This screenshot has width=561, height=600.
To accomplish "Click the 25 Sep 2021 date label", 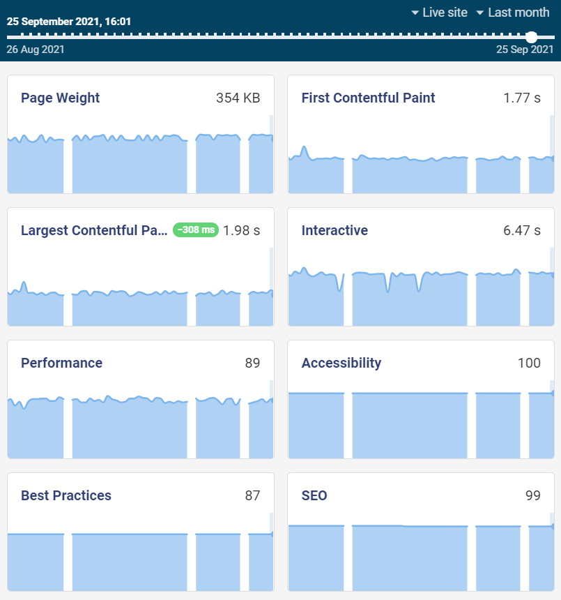I will [x=524, y=50].
